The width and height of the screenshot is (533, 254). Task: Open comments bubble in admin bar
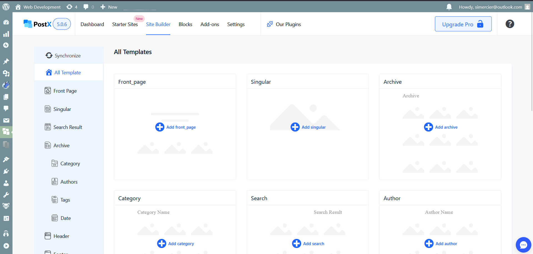86,7
